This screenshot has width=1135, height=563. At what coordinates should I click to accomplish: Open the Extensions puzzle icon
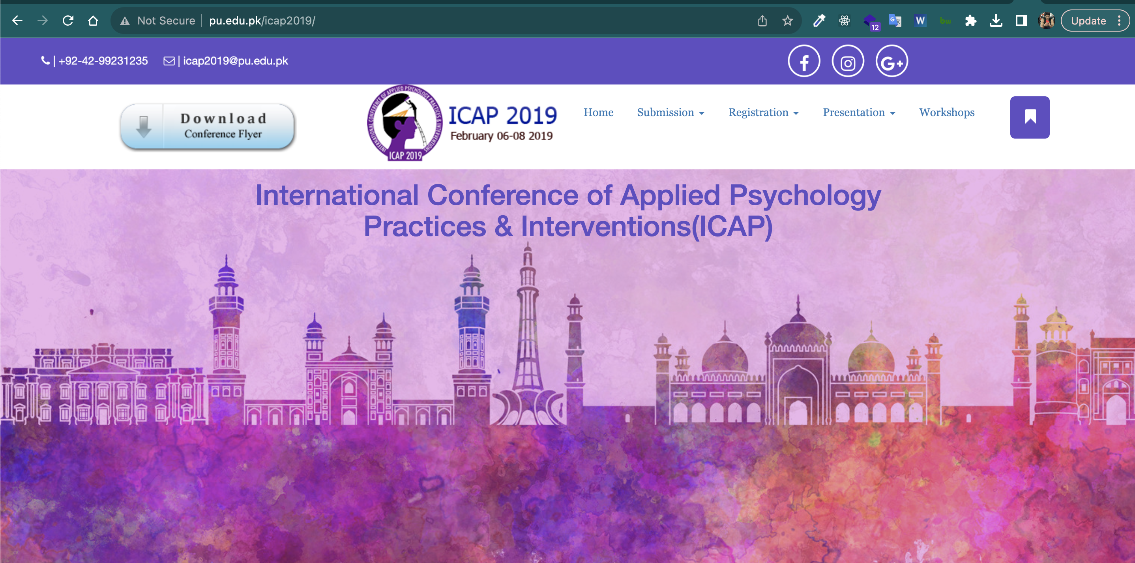click(970, 21)
